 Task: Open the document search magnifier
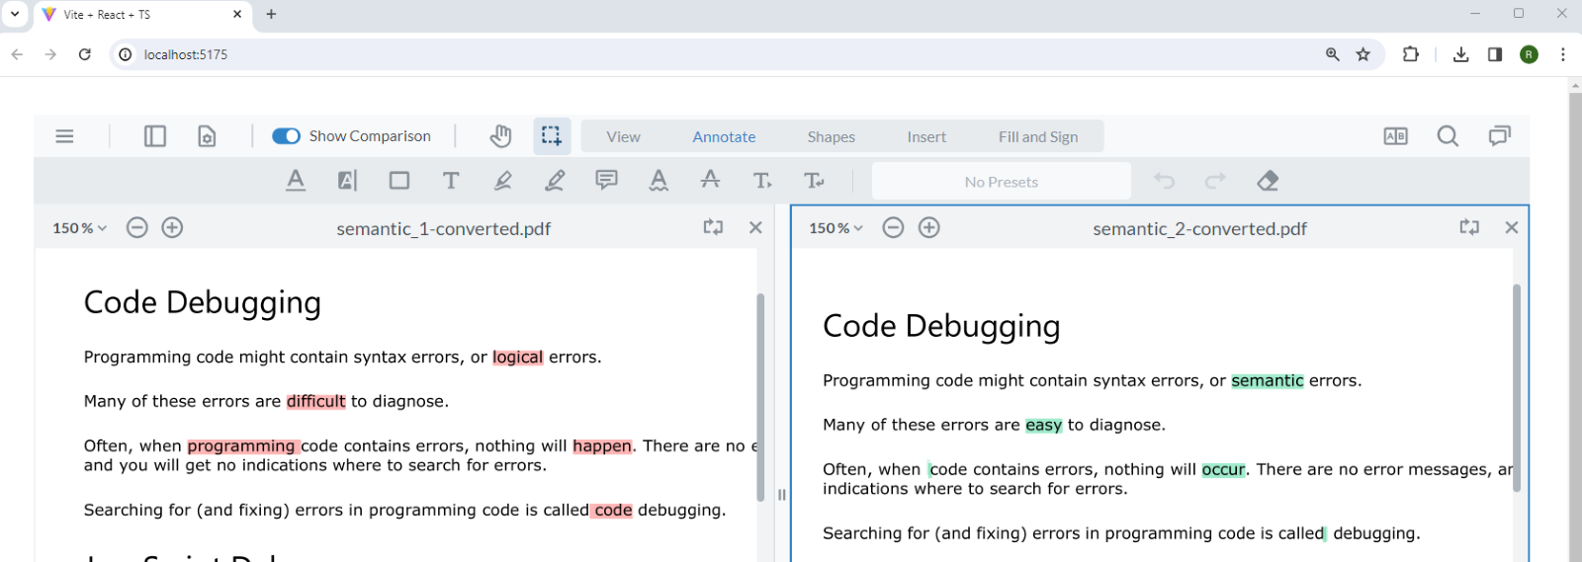click(1448, 136)
